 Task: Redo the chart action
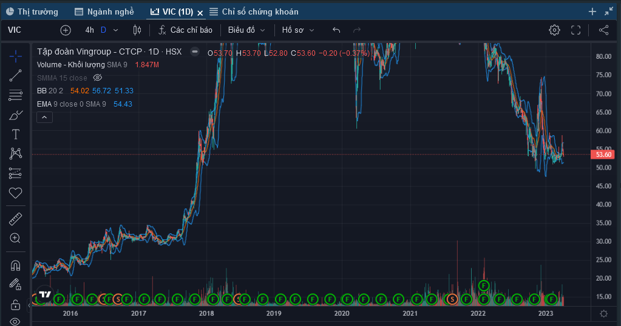(357, 30)
